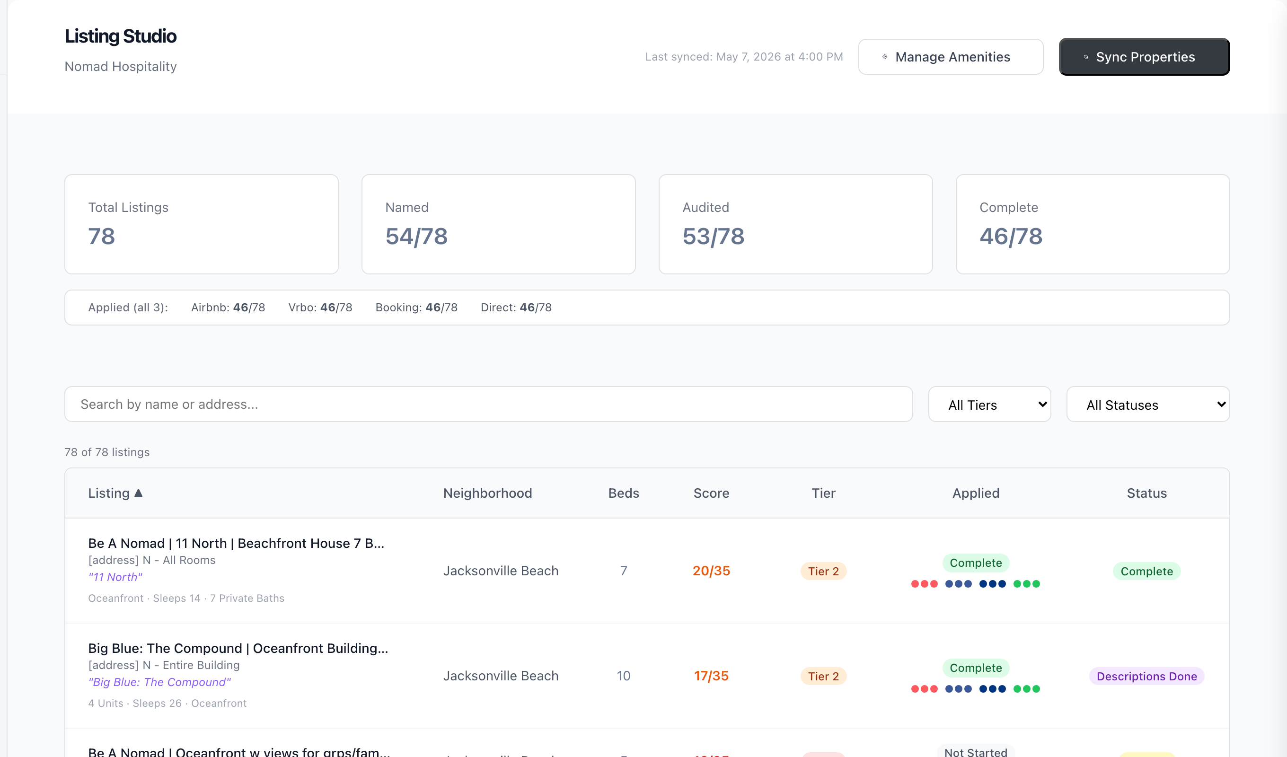Click the Oceanfront · Sleeps 14 details line
The width and height of the screenshot is (1287, 757).
186,598
